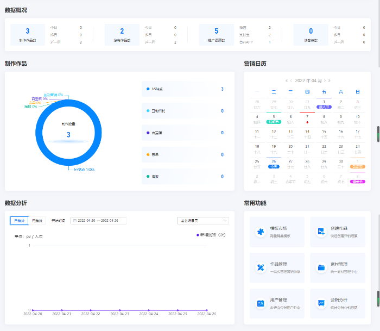This screenshot has height=331, width=380.
Task: Click the lower scrollbar thumb at right edge
Action: tap(378, 299)
